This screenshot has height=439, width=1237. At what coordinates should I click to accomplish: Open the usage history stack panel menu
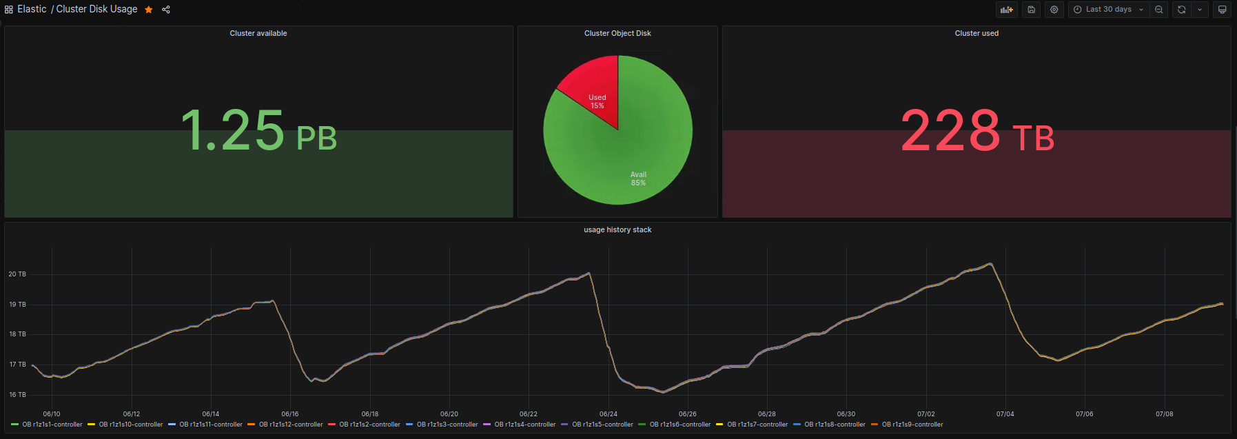[617, 229]
